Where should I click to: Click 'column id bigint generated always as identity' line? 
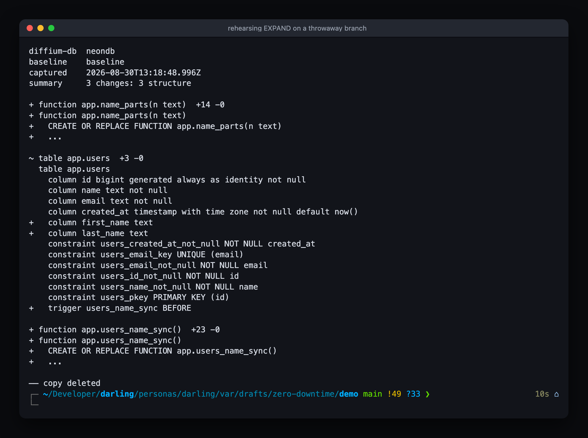pos(177,180)
